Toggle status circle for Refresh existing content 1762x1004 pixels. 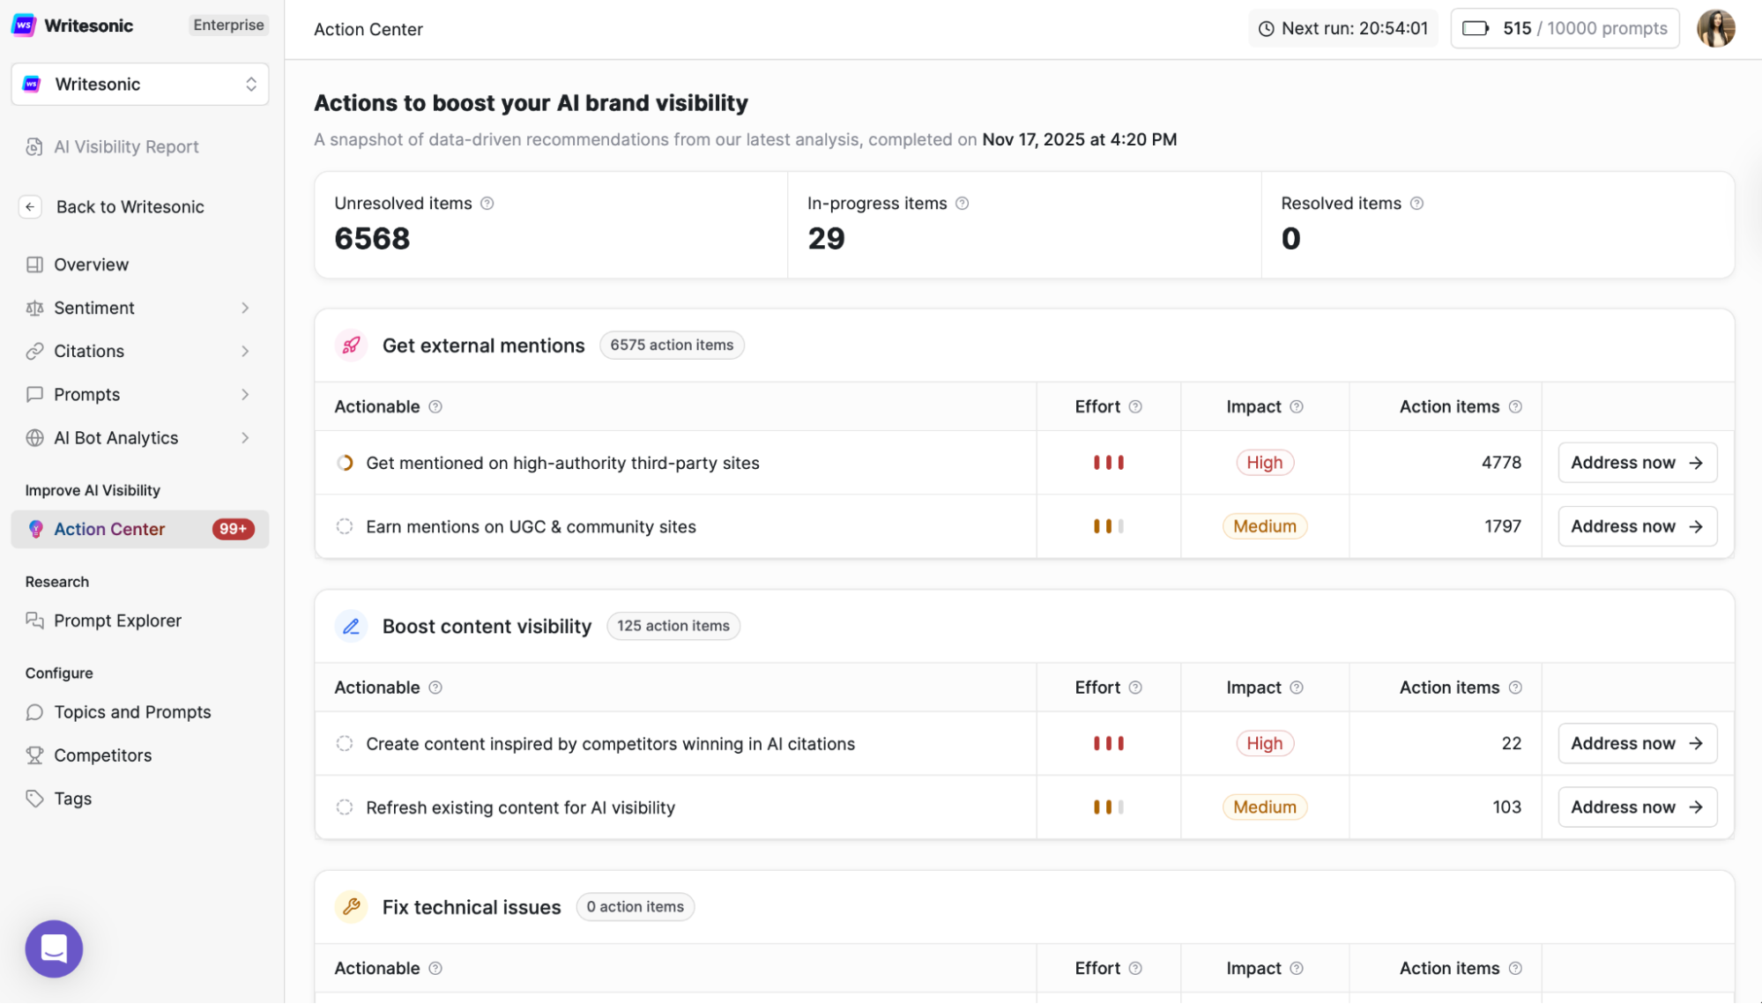(345, 807)
